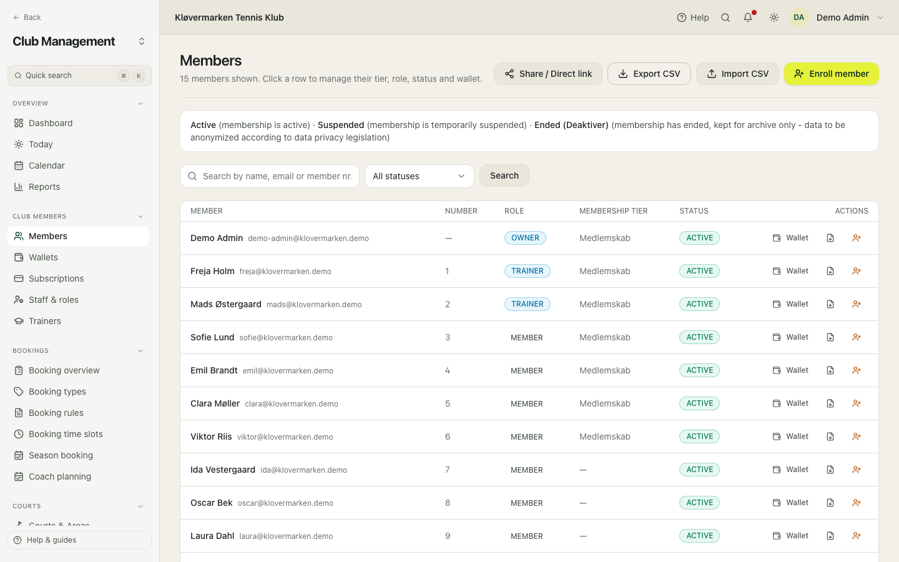Expand Club Management switcher
The width and height of the screenshot is (899, 562).
[x=142, y=41]
